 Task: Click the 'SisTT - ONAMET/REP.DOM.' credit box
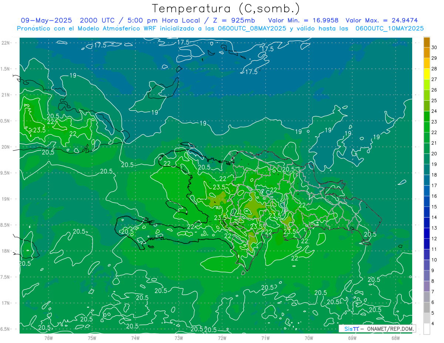click(x=377, y=329)
